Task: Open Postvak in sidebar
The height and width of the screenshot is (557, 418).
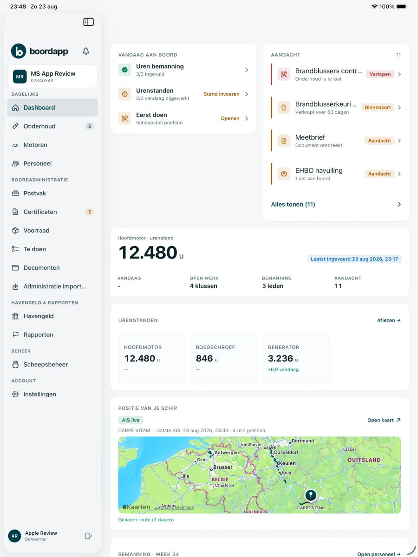Action: pos(52,193)
